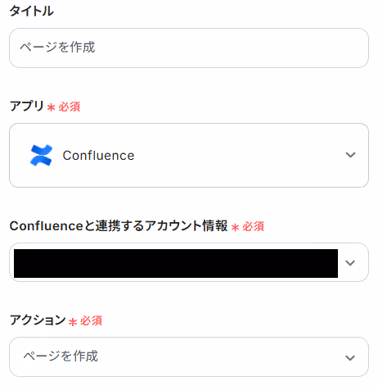378x386 pixels.
Task: Click the ページを作成 text in title box
Action: coord(57,47)
